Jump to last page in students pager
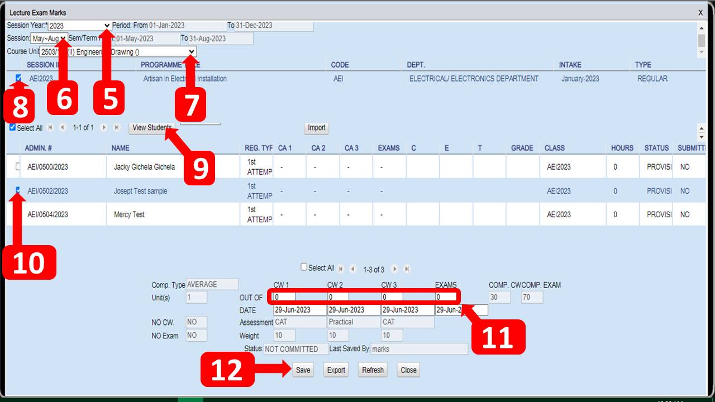The width and height of the screenshot is (715, 402). pyautogui.click(x=407, y=269)
